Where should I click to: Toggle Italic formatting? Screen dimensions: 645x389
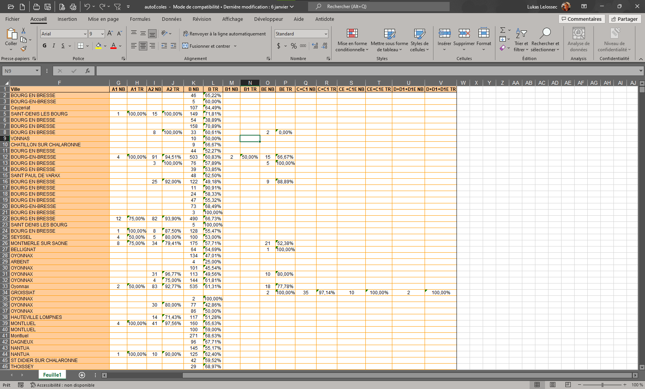tap(53, 46)
